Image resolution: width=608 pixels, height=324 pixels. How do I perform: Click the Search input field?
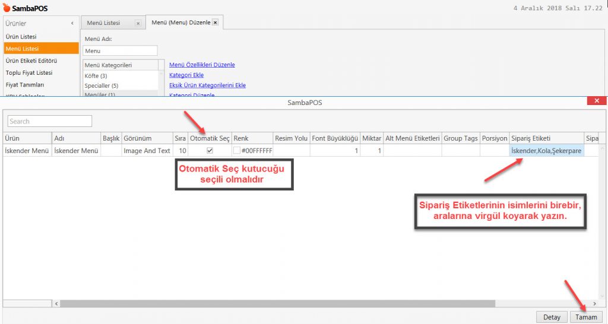(50, 121)
